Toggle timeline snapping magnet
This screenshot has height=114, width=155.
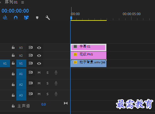coord(16,18)
